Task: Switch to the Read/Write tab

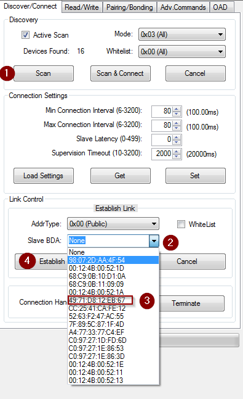Action: coord(82,7)
